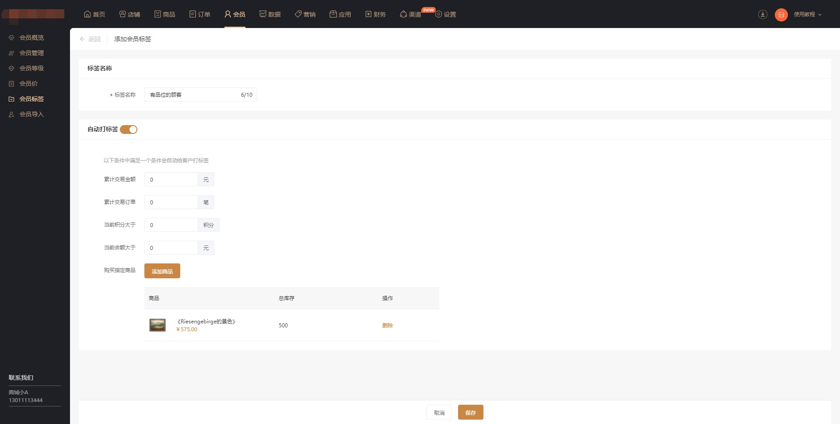Click the phone number 13011113444

[x=26, y=400]
